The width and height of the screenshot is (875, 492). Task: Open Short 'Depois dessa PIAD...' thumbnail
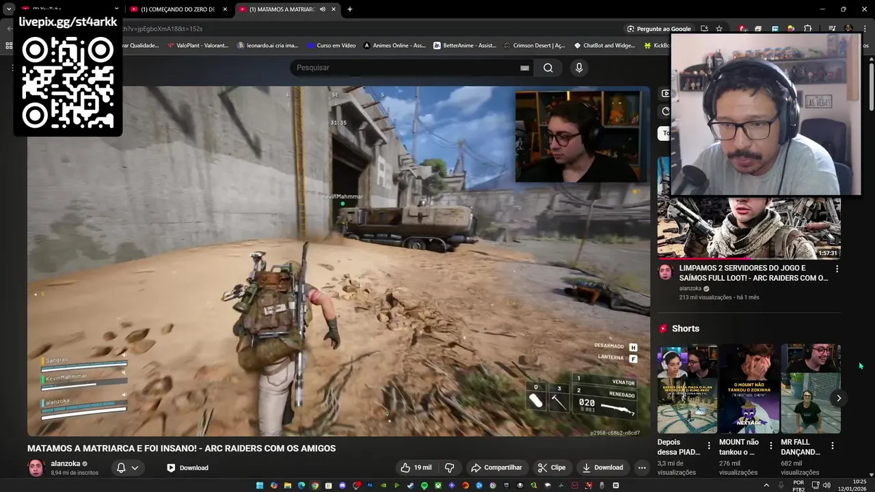(687, 389)
